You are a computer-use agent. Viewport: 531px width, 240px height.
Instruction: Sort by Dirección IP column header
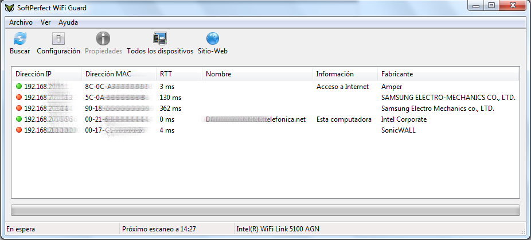[33, 74]
